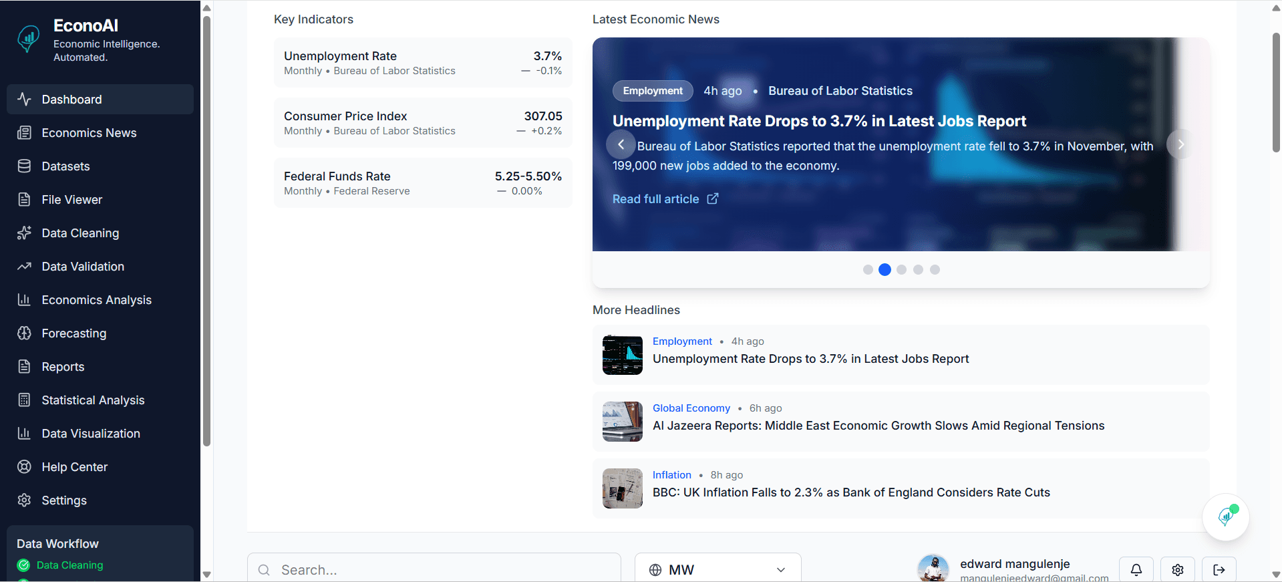
Task: Open the floating assistant chat icon
Action: pos(1226,517)
